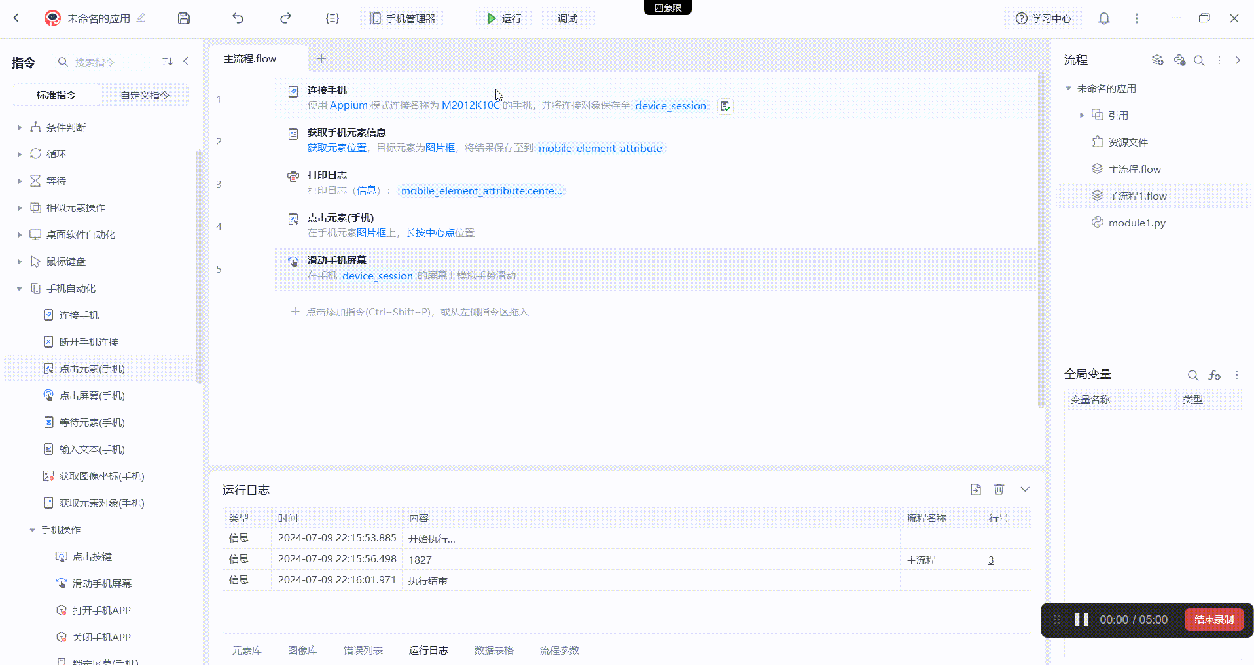Search global variables magnifier icon
Screen dimensions: 1254x665
coord(1192,375)
